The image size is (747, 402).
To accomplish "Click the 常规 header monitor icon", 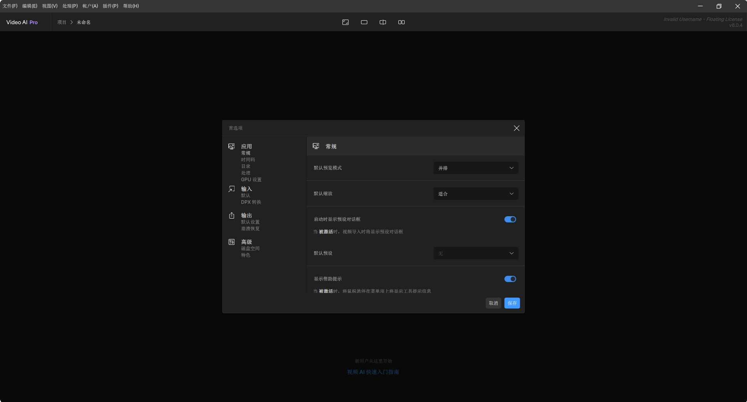I will (316, 146).
